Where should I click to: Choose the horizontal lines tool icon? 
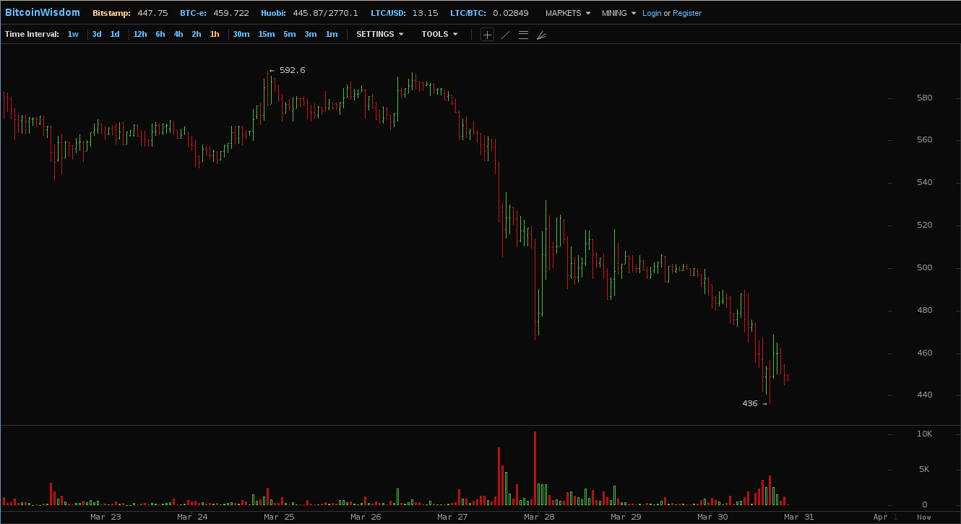523,35
